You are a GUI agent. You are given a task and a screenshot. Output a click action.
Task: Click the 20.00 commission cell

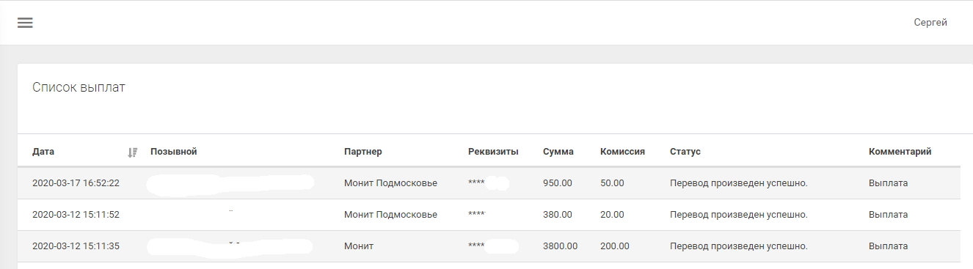(612, 215)
